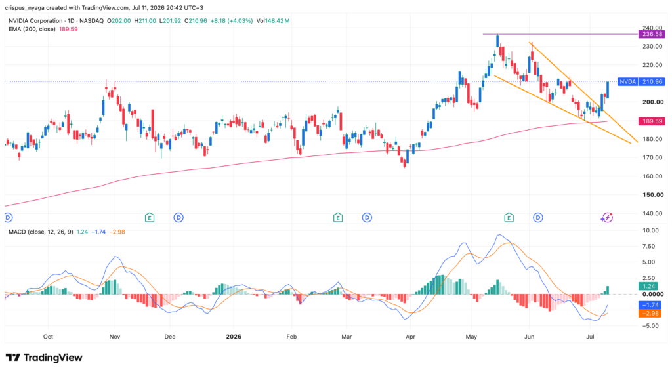The image size is (672, 372).
Task: Click the close value C210.96
Action: pyautogui.click(x=196, y=20)
